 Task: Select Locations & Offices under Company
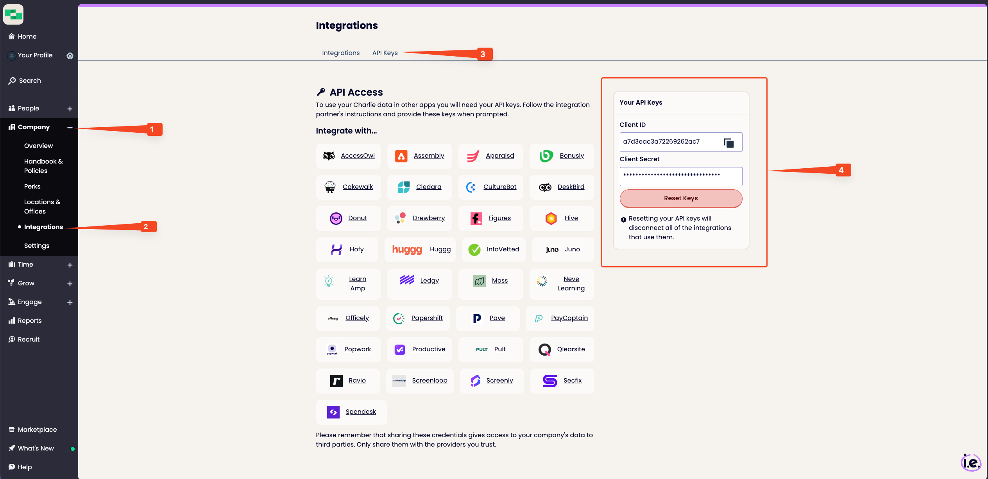[x=42, y=207]
